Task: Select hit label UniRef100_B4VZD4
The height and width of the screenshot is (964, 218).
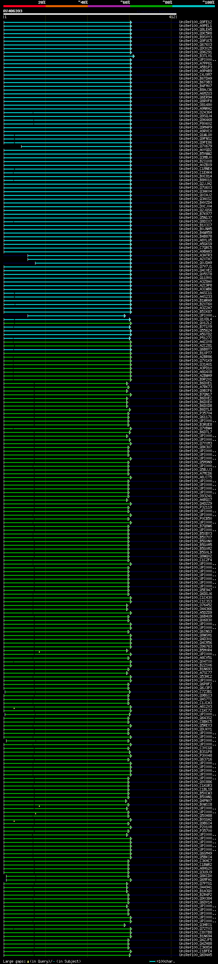Action: pyautogui.click(x=196, y=203)
